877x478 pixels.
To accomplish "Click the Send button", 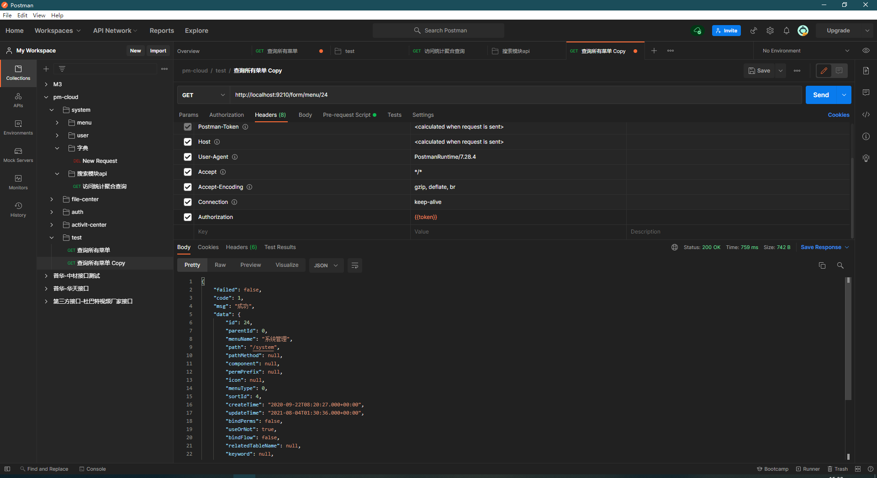I will (820, 95).
